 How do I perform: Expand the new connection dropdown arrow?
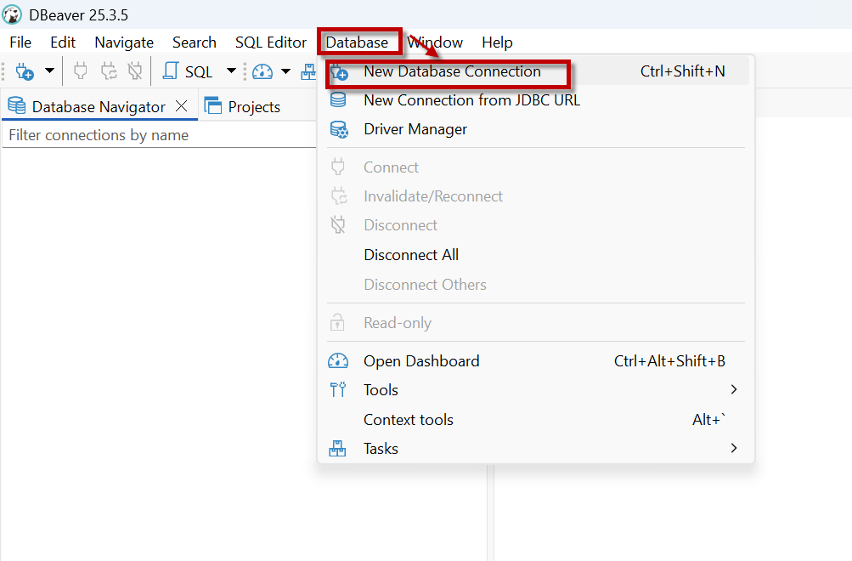tap(49, 72)
